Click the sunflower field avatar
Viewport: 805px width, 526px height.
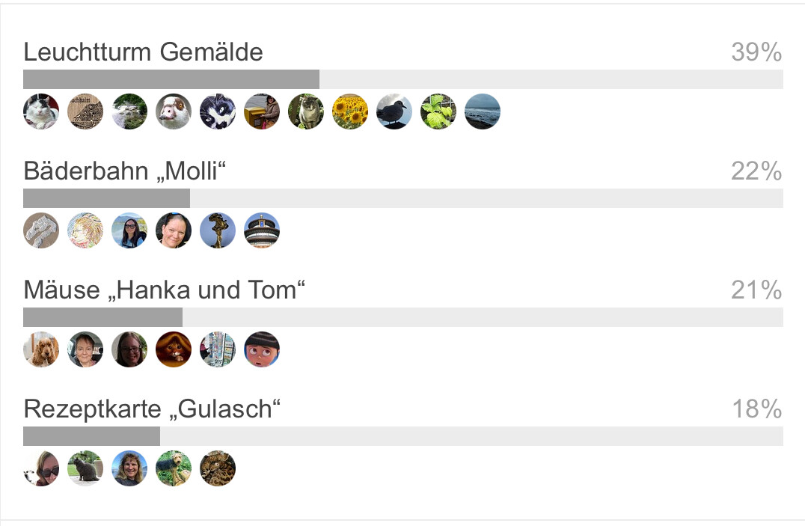[x=350, y=111]
